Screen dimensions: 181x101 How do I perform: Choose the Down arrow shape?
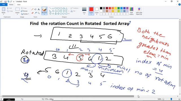point(50,14)
